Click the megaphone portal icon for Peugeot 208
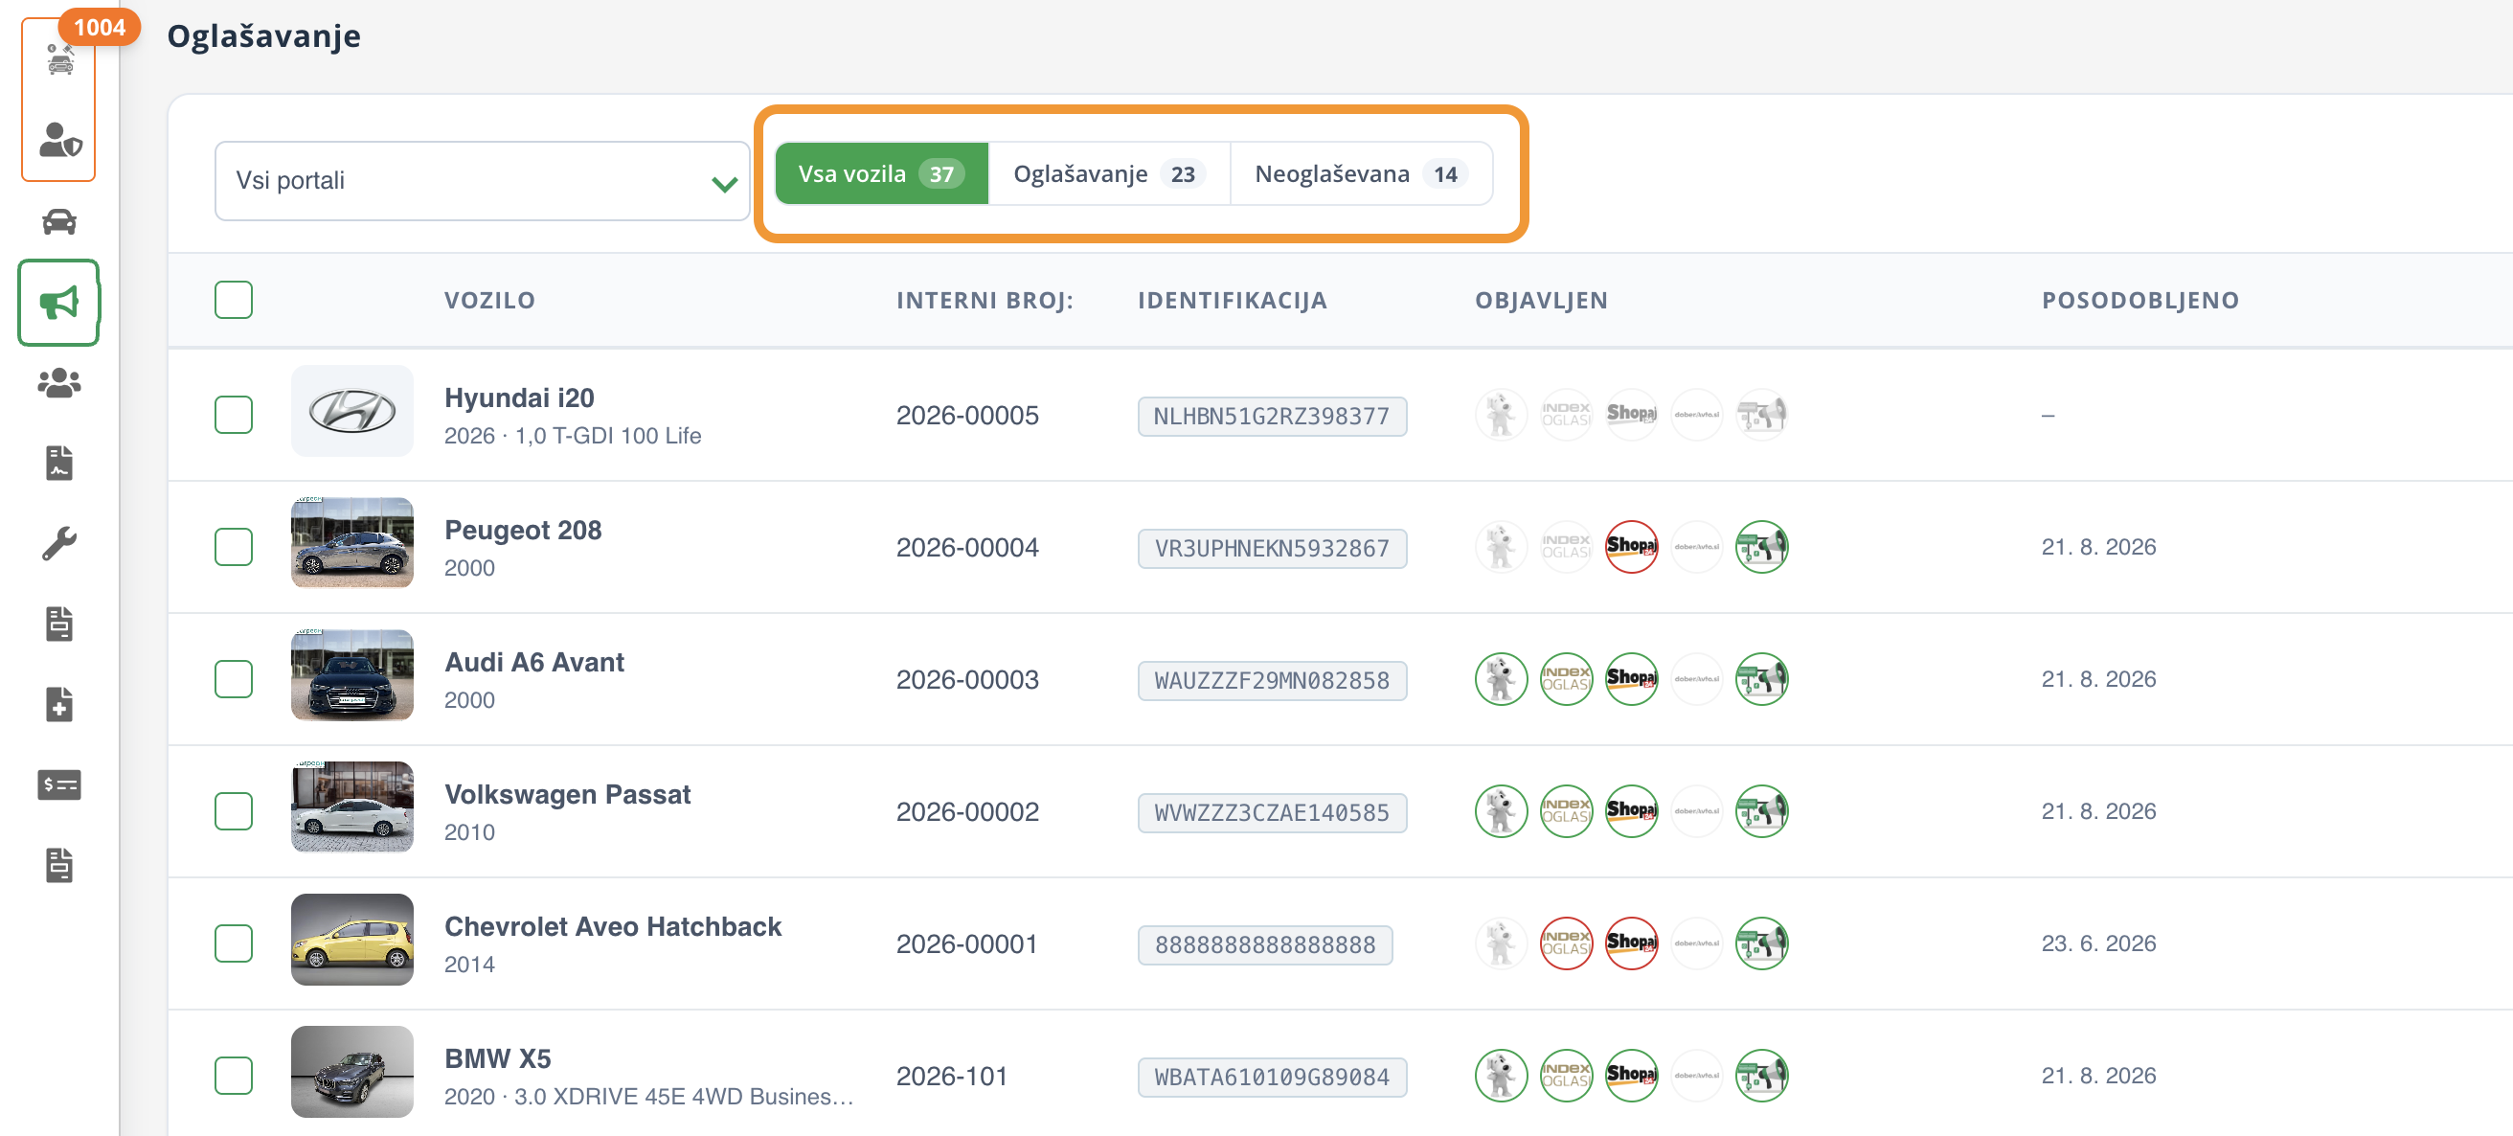The width and height of the screenshot is (2513, 1136). click(x=1762, y=548)
